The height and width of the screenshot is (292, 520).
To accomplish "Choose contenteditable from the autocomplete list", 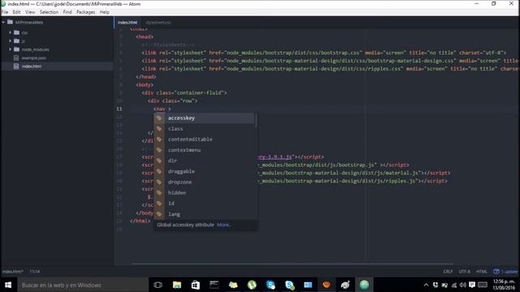I will click(x=204, y=140).
